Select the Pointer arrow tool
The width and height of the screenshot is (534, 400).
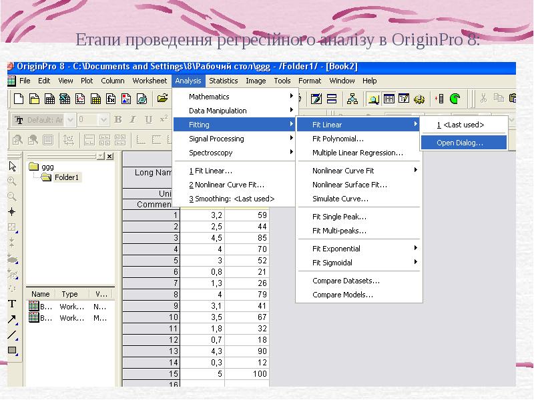point(12,167)
